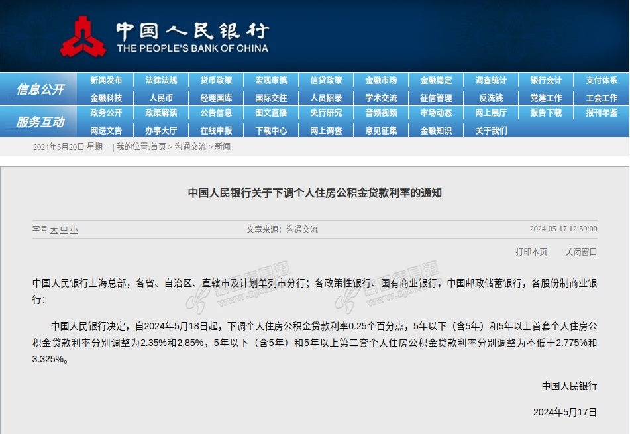Go to 金融市场 section
Viewport: 630px width, 434px height.
(x=381, y=80)
